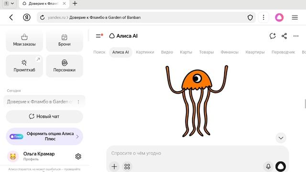Image resolution: width=306 pixels, height=172 pixels.
Task: Close the Доверие к Фламбо tab
Action: (x=64, y=3)
